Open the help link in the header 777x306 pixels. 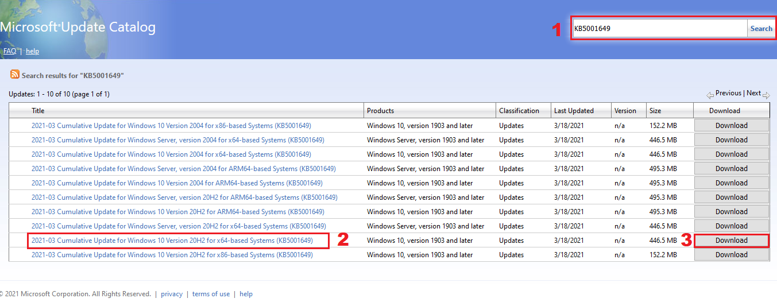click(x=32, y=51)
